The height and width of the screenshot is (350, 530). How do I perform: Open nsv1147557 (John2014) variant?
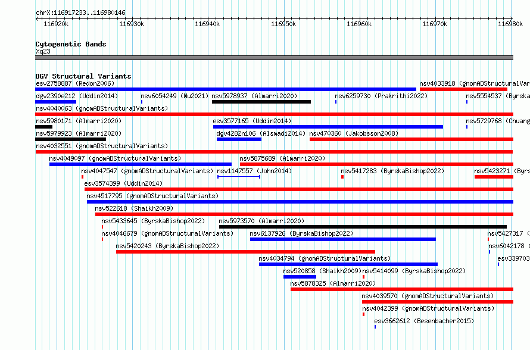[254, 171]
